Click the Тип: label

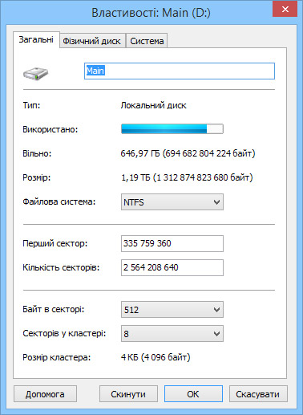coord(31,105)
